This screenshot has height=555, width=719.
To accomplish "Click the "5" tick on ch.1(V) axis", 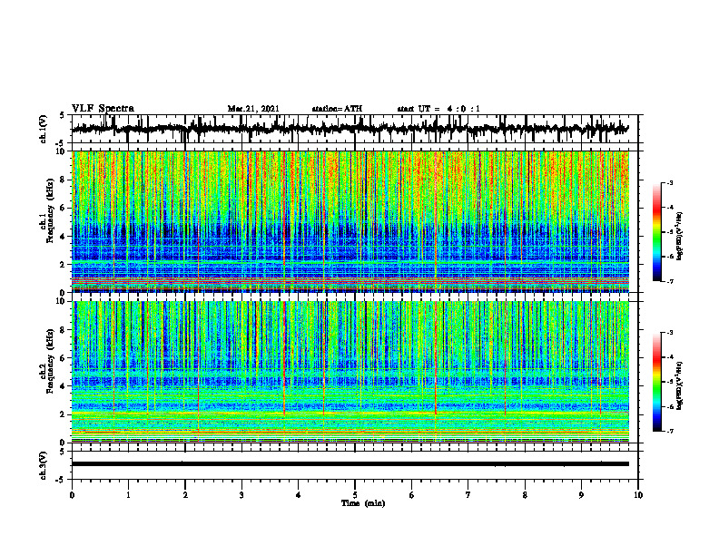I will click(62, 116).
